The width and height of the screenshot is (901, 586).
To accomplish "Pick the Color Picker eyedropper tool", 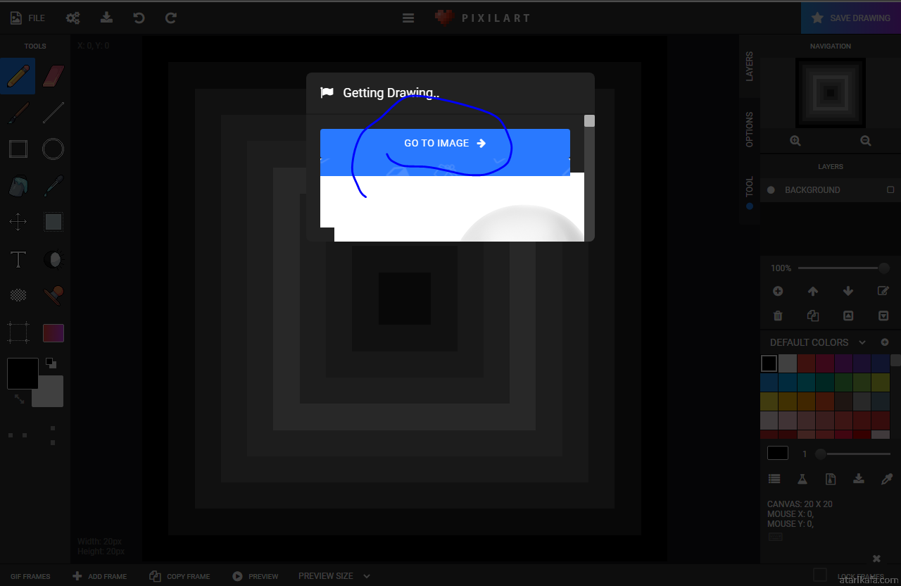I will click(x=53, y=186).
